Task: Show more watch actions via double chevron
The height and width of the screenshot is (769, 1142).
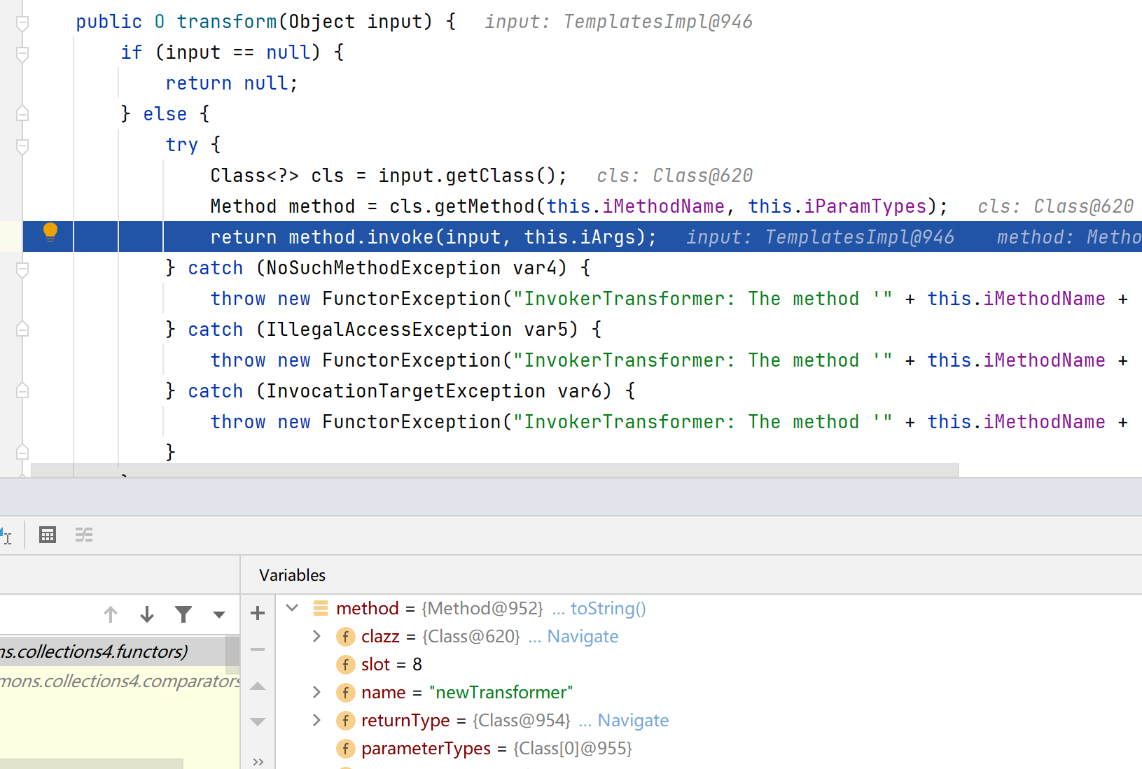Action: [258, 761]
